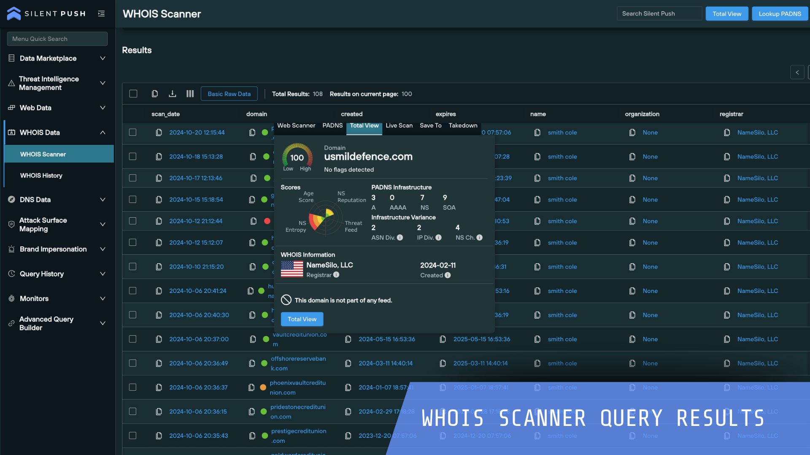The height and width of the screenshot is (455, 810).
Task: Toggle the select-all results checkbox
Action: pyautogui.click(x=133, y=94)
